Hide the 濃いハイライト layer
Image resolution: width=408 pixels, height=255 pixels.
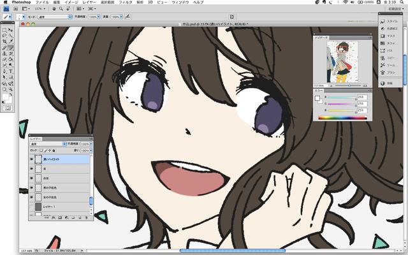point(33,160)
